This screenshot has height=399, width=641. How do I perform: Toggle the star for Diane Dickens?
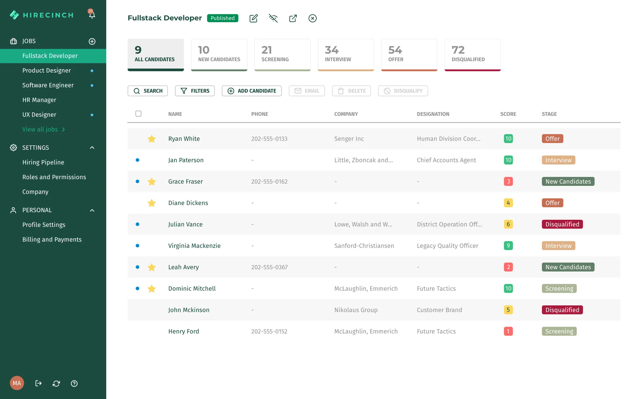click(x=152, y=203)
